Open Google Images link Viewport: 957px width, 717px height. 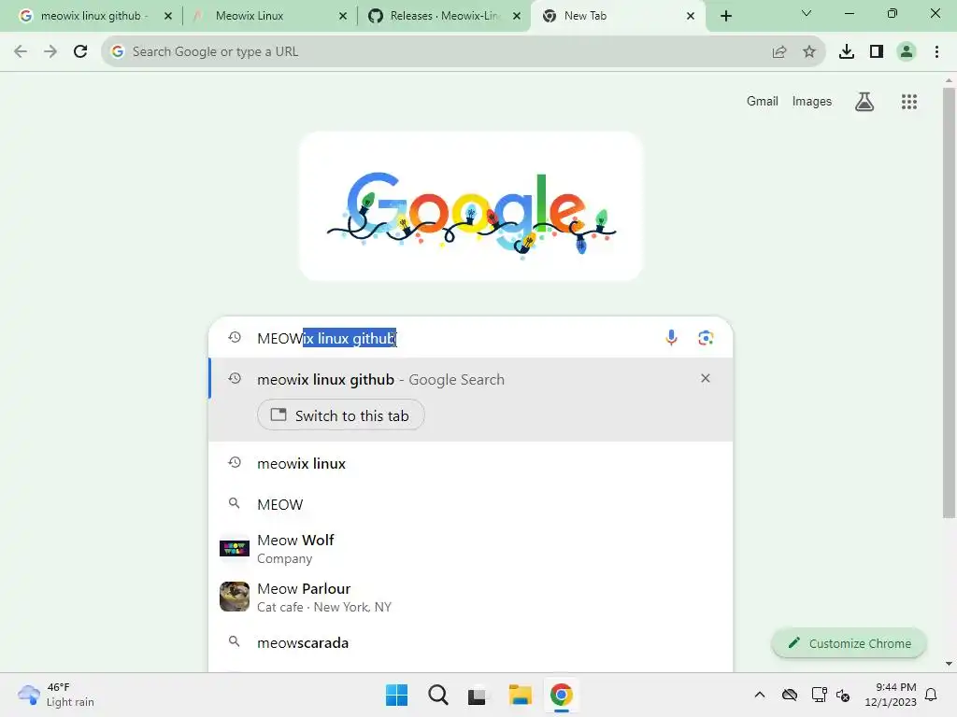(x=812, y=101)
